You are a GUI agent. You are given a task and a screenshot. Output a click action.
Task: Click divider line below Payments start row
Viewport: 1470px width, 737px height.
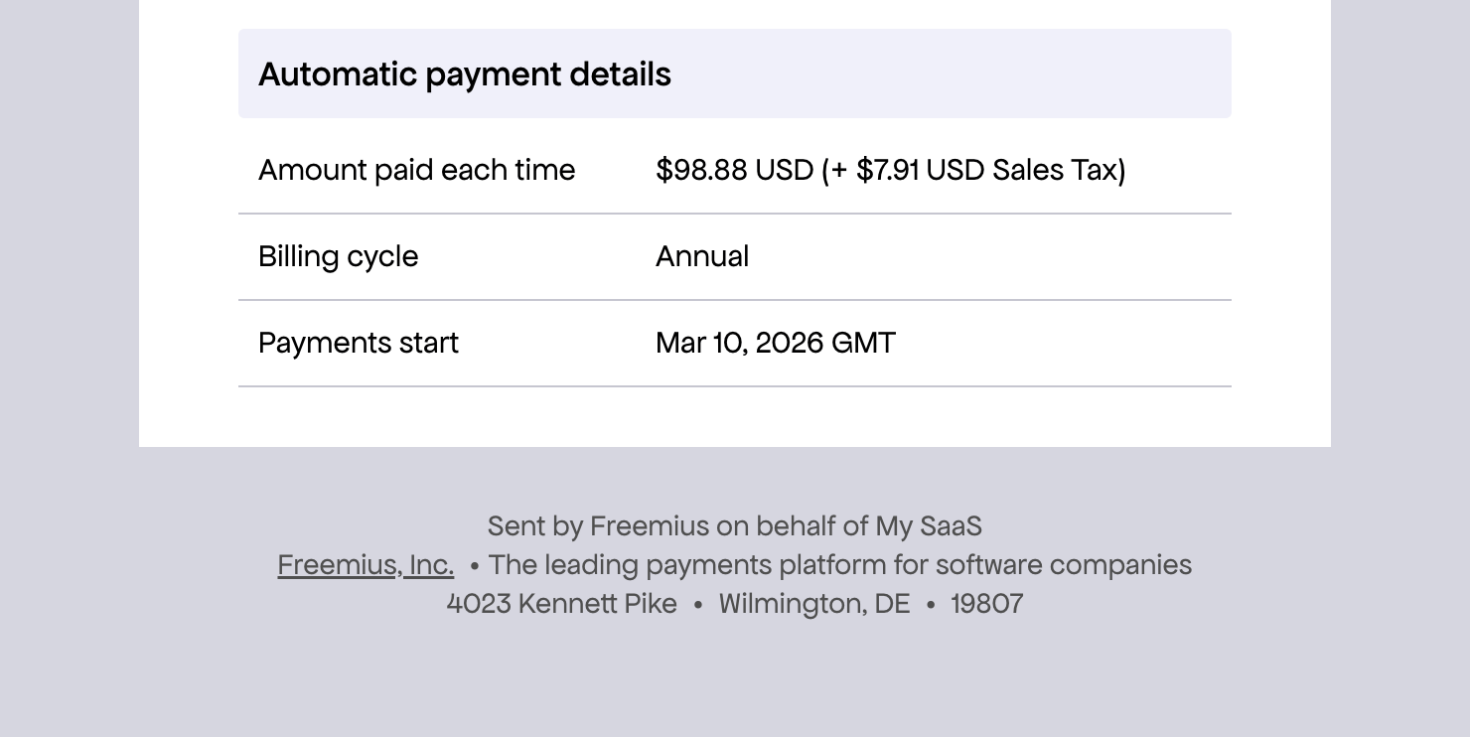coord(735,386)
